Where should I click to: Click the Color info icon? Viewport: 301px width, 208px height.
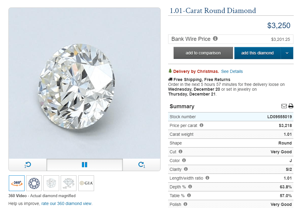coord(183,161)
